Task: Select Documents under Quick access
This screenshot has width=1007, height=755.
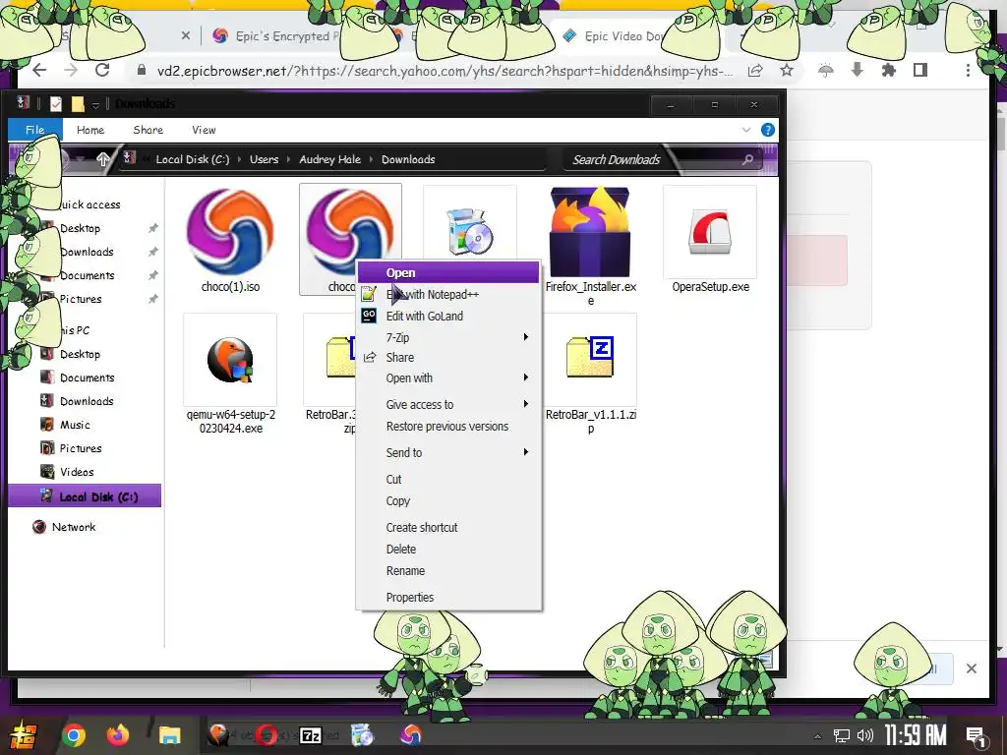Action: (x=88, y=275)
